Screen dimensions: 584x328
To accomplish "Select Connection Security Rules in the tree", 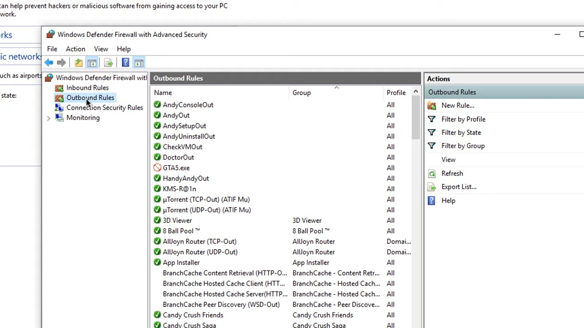I will pos(104,108).
